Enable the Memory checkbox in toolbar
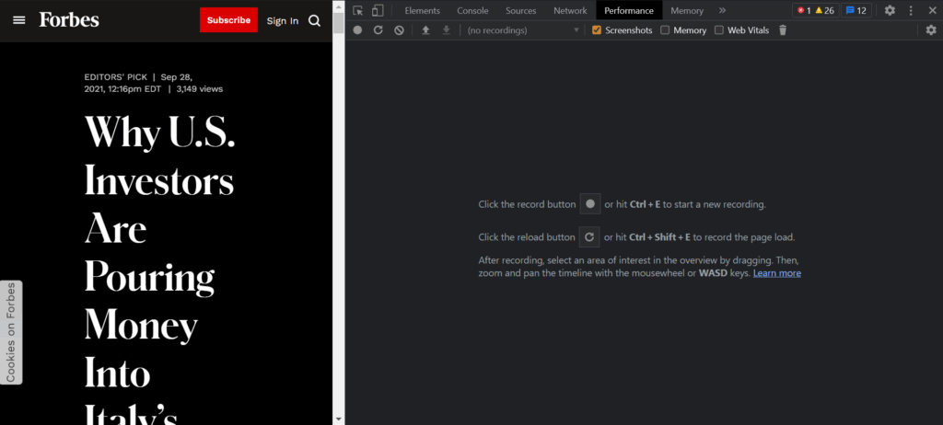943x425 pixels. [665, 30]
